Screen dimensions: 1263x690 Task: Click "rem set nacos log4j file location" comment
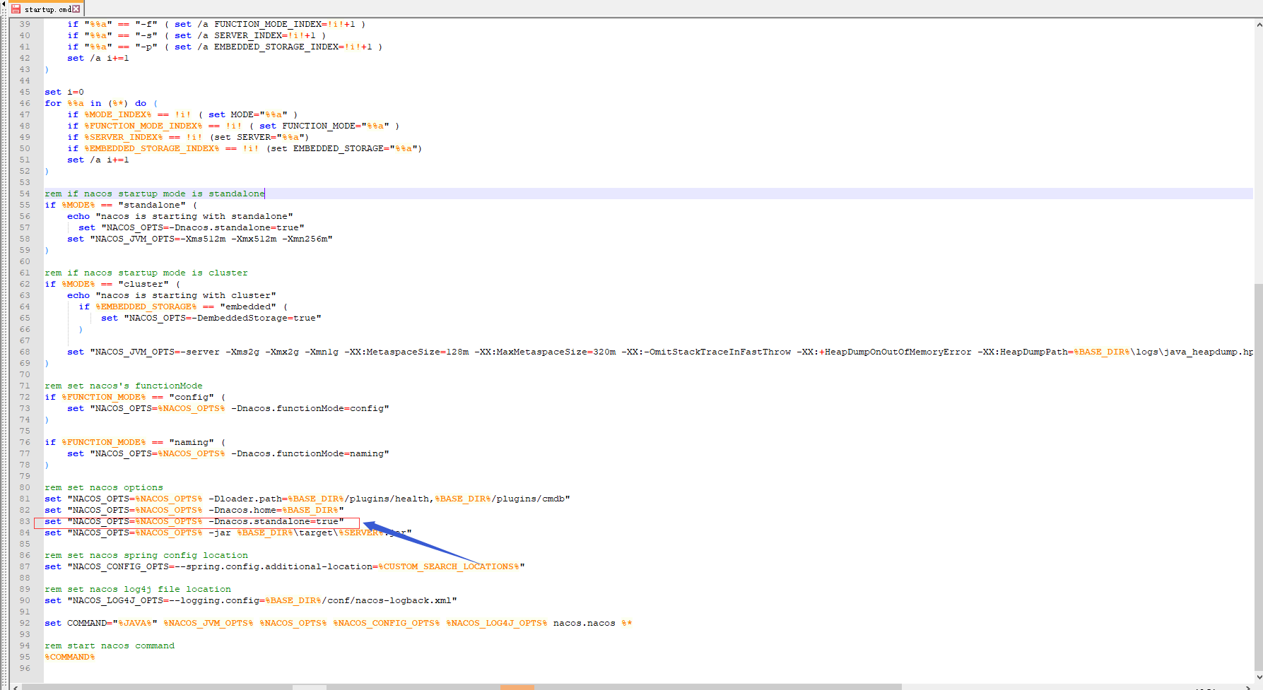138,589
